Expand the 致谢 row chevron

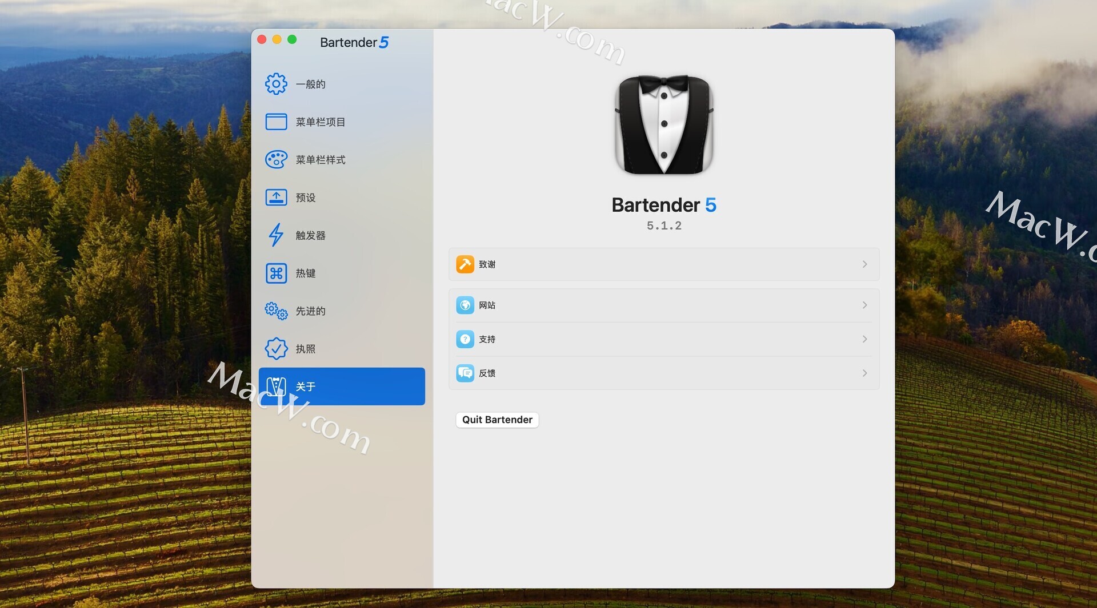[864, 264]
